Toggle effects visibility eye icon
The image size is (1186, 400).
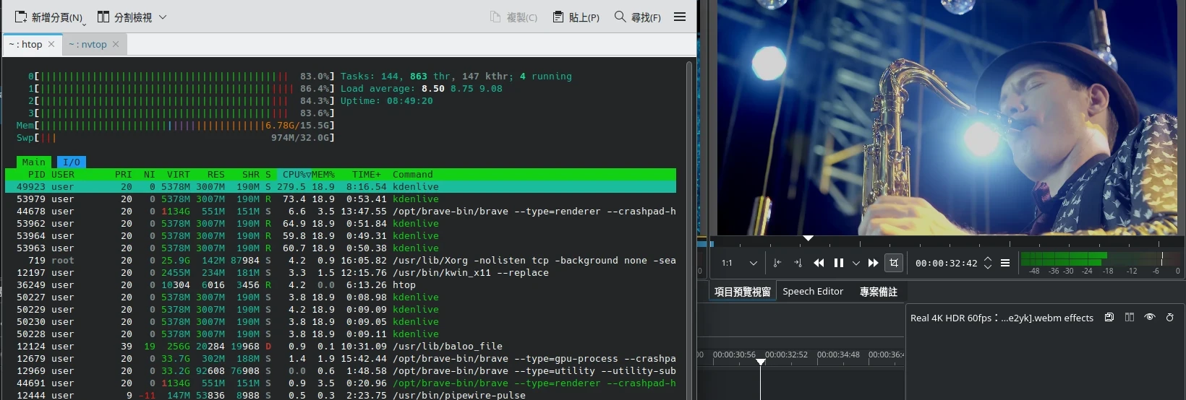(1150, 318)
